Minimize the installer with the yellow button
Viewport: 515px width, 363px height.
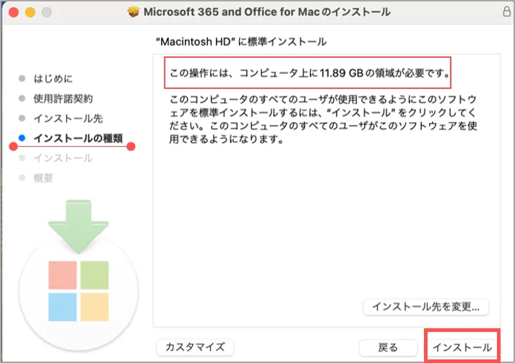click(x=30, y=12)
